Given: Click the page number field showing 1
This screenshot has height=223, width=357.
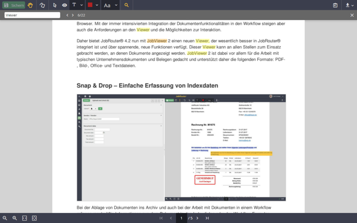Looking at the screenshot, I should [x=181, y=218].
